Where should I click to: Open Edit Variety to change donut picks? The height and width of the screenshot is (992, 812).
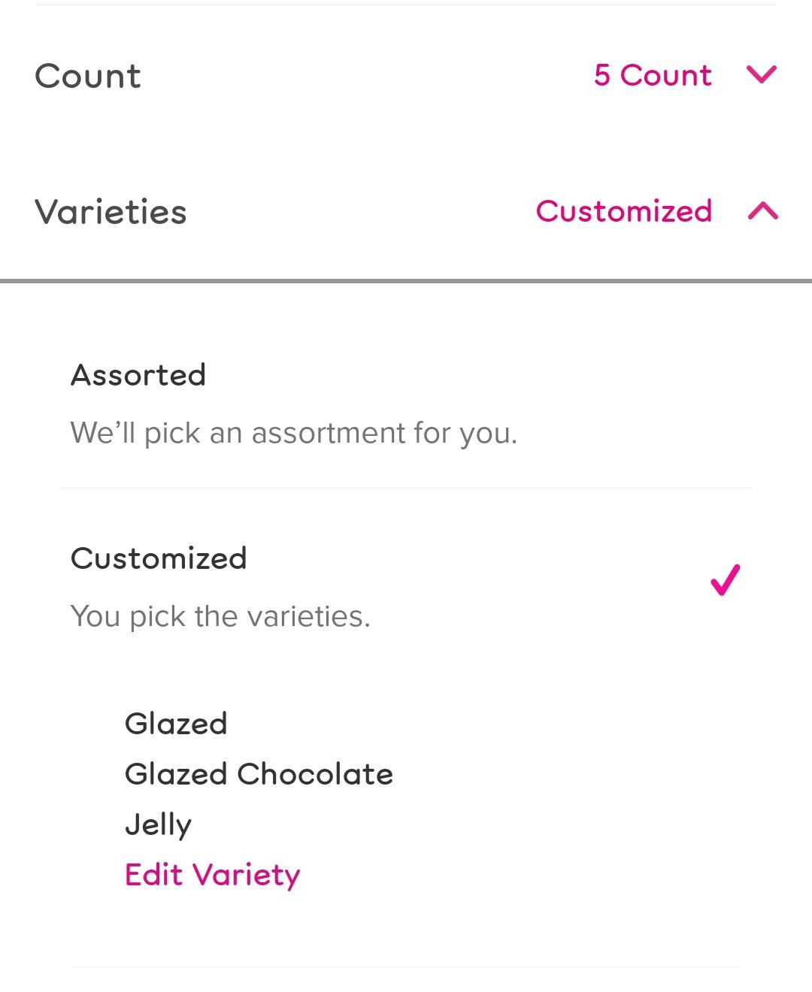[212, 874]
